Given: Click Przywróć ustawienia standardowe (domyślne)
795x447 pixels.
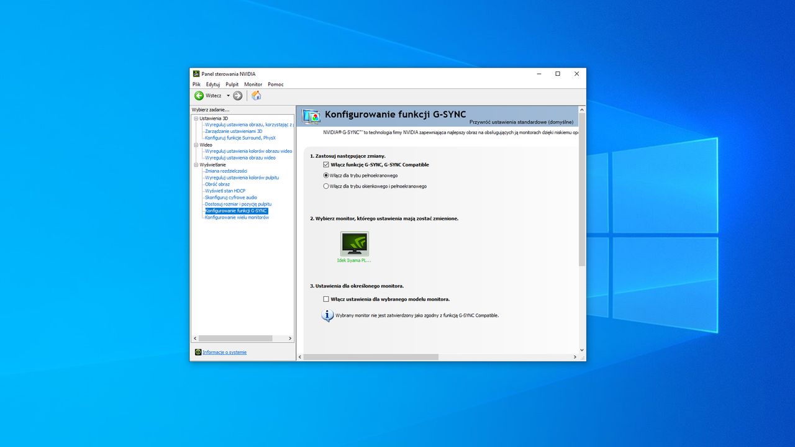Looking at the screenshot, I should click(x=521, y=122).
